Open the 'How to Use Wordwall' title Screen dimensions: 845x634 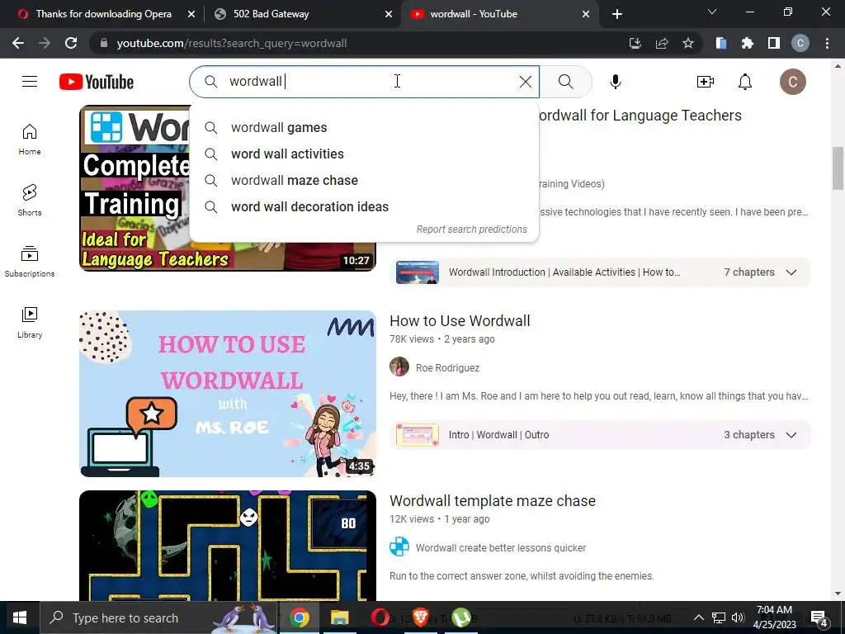(x=460, y=321)
